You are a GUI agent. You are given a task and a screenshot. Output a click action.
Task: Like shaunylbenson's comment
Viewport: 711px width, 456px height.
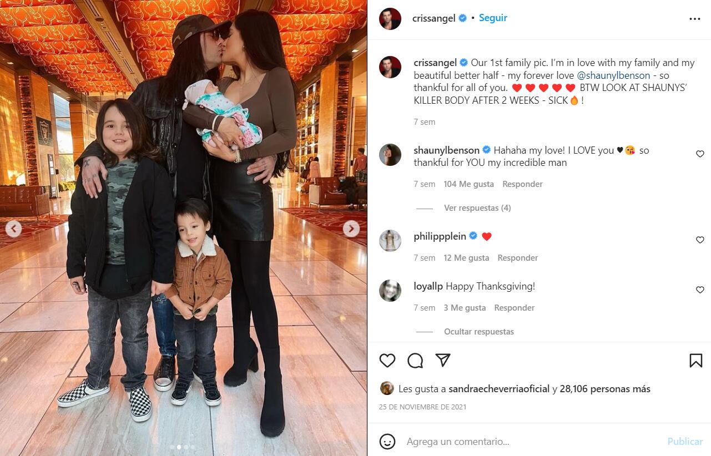(700, 154)
